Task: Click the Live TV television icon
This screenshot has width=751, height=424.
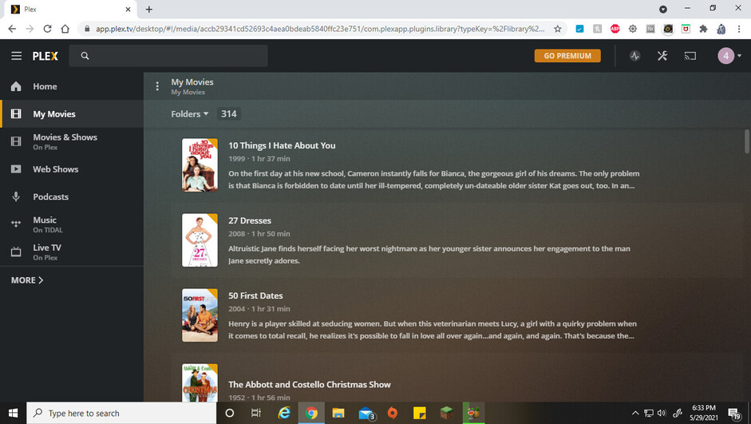Action: 16,252
